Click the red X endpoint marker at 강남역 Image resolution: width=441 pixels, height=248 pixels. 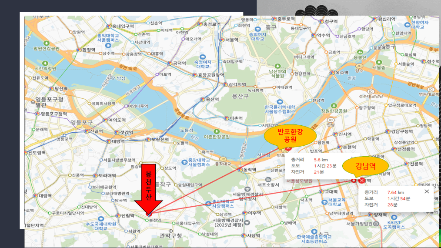362,181
